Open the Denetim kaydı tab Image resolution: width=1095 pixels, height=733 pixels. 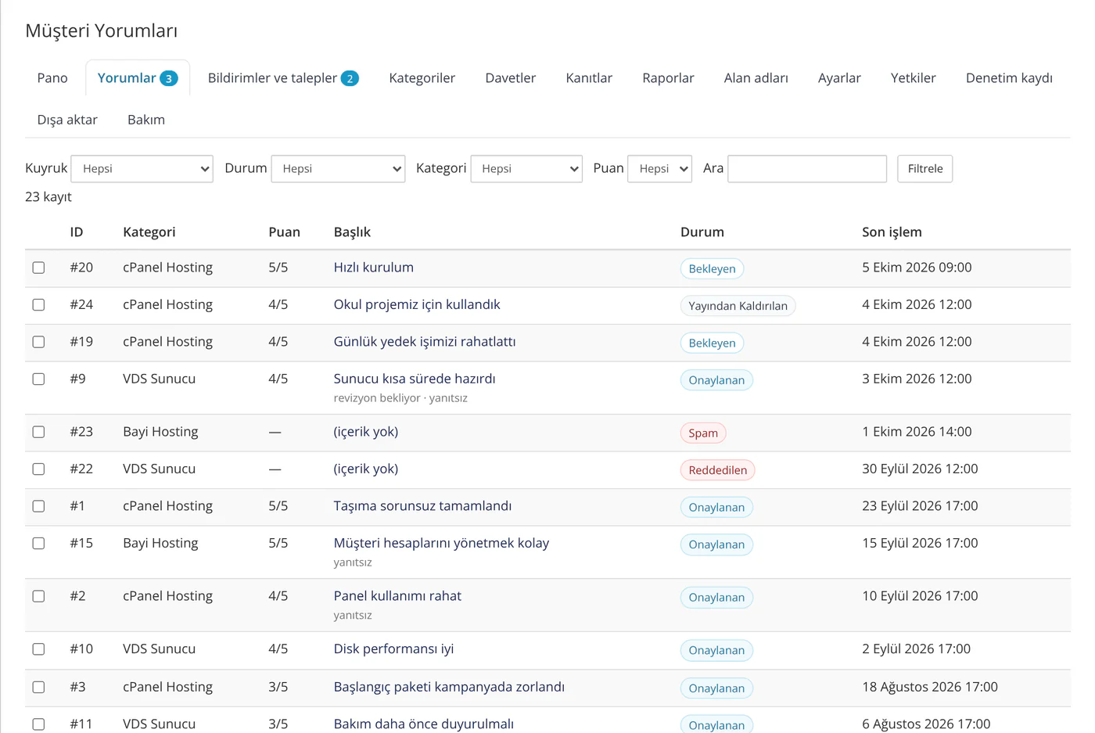coord(1009,78)
